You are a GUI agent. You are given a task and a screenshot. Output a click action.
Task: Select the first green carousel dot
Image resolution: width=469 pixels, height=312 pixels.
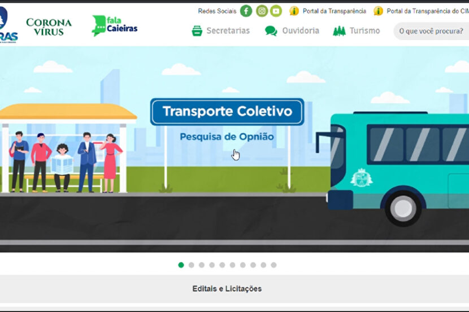tap(181, 265)
